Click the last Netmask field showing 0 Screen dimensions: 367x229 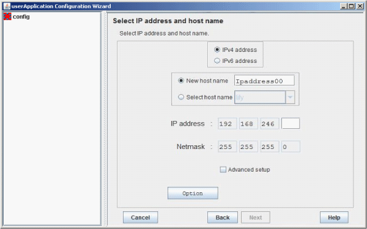pyautogui.click(x=291, y=147)
